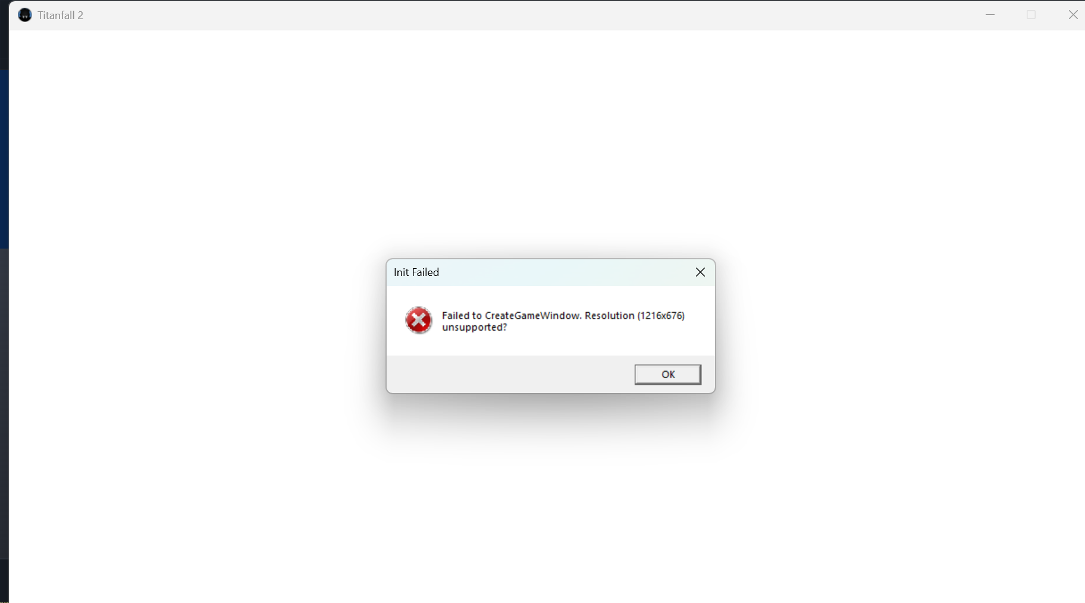Click the dark background window strip at left

tap(4, 404)
